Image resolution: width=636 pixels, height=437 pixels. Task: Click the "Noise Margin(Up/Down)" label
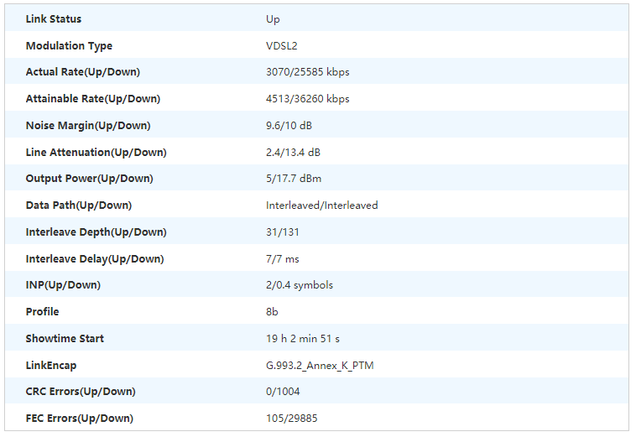click(88, 126)
